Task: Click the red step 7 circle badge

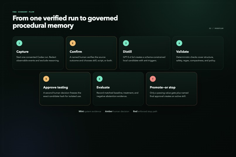Action: click(153, 79)
